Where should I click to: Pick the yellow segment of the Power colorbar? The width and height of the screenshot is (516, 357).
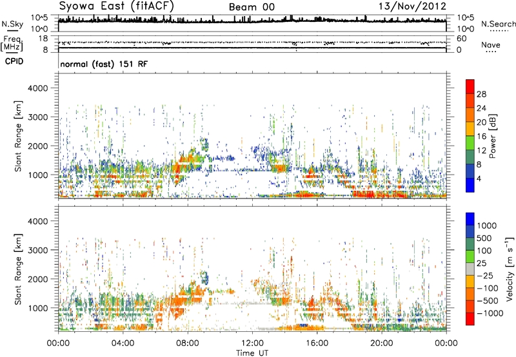[470, 129]
